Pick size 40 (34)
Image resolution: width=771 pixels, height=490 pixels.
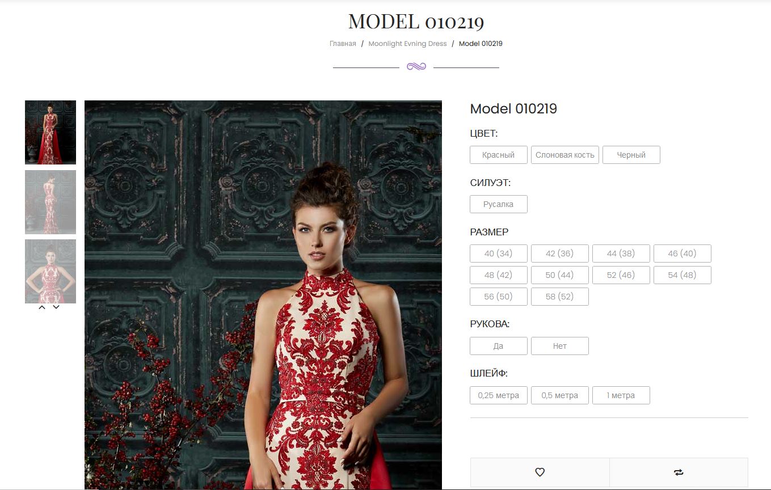click(x=499, y=254)
